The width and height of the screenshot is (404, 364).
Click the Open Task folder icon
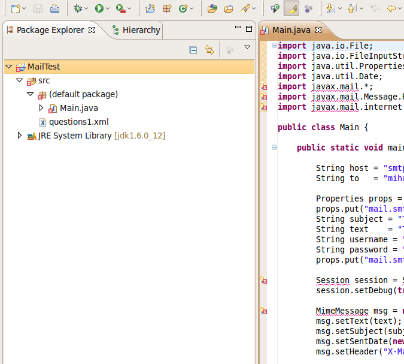(229, 9)
